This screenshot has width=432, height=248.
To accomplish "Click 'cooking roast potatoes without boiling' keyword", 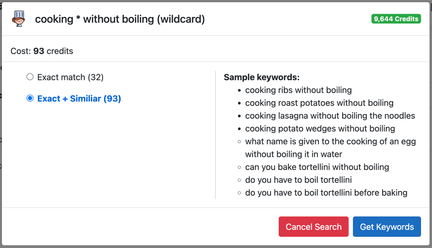I will [x=319, y=103].
